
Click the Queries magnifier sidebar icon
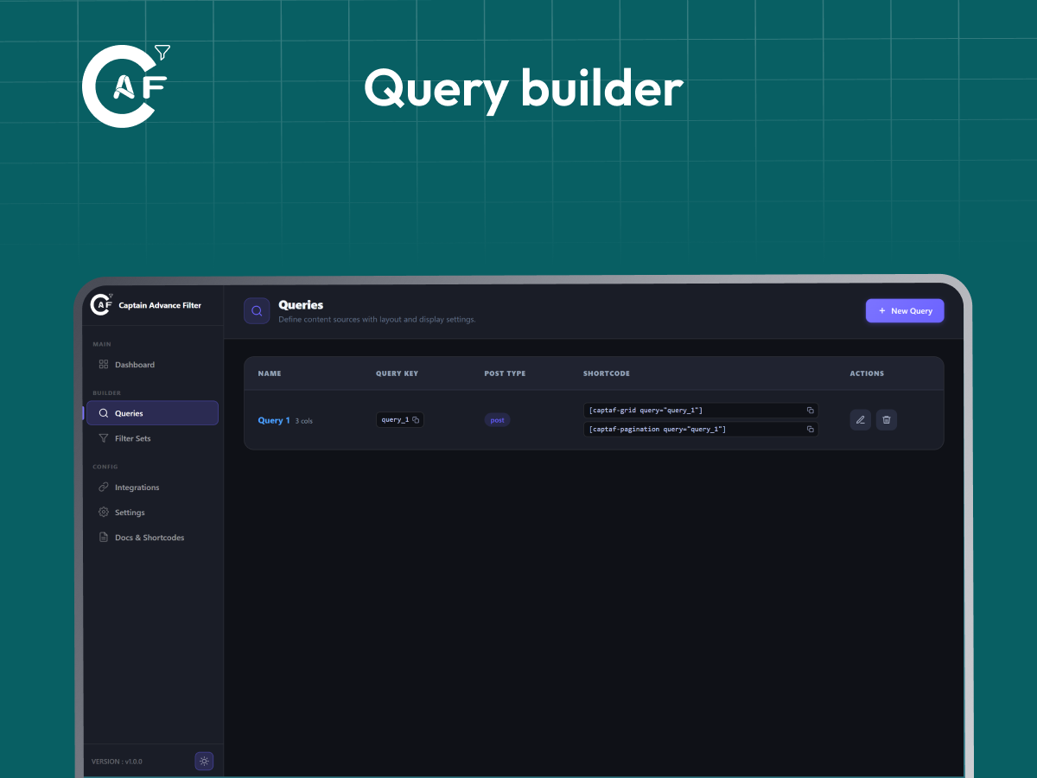[x=104, y=413]
